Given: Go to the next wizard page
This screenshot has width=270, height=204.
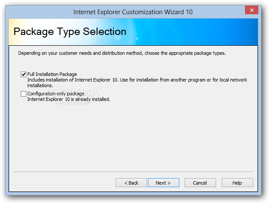Looking at the screenshot, I should (163, 183).
